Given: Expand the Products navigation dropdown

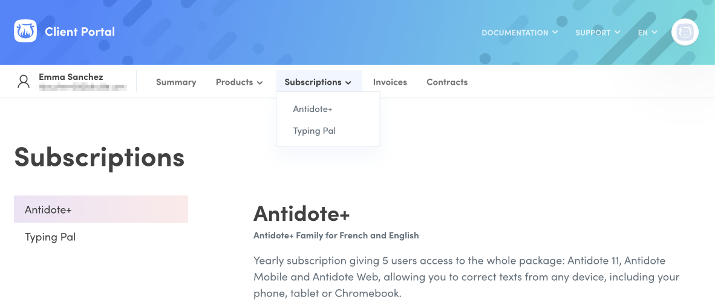Looking at the screenshot, I should pos(240,82).
